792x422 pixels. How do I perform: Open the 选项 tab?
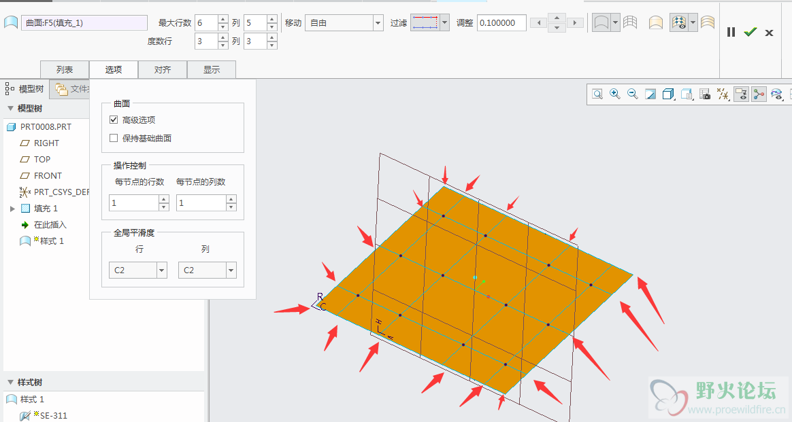[x=114, y=69]
